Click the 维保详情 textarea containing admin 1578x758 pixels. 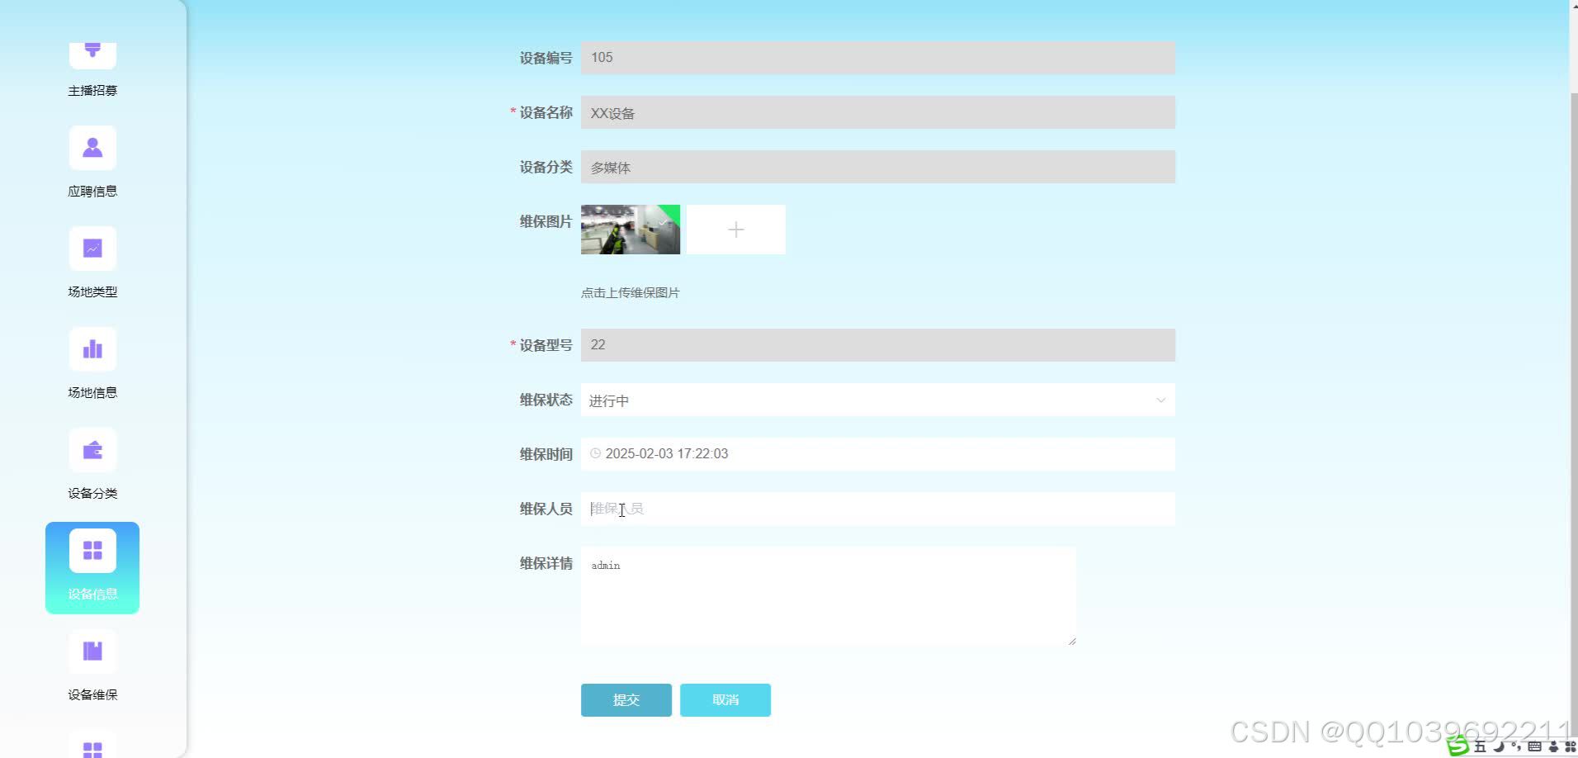(x=829, y=596)
